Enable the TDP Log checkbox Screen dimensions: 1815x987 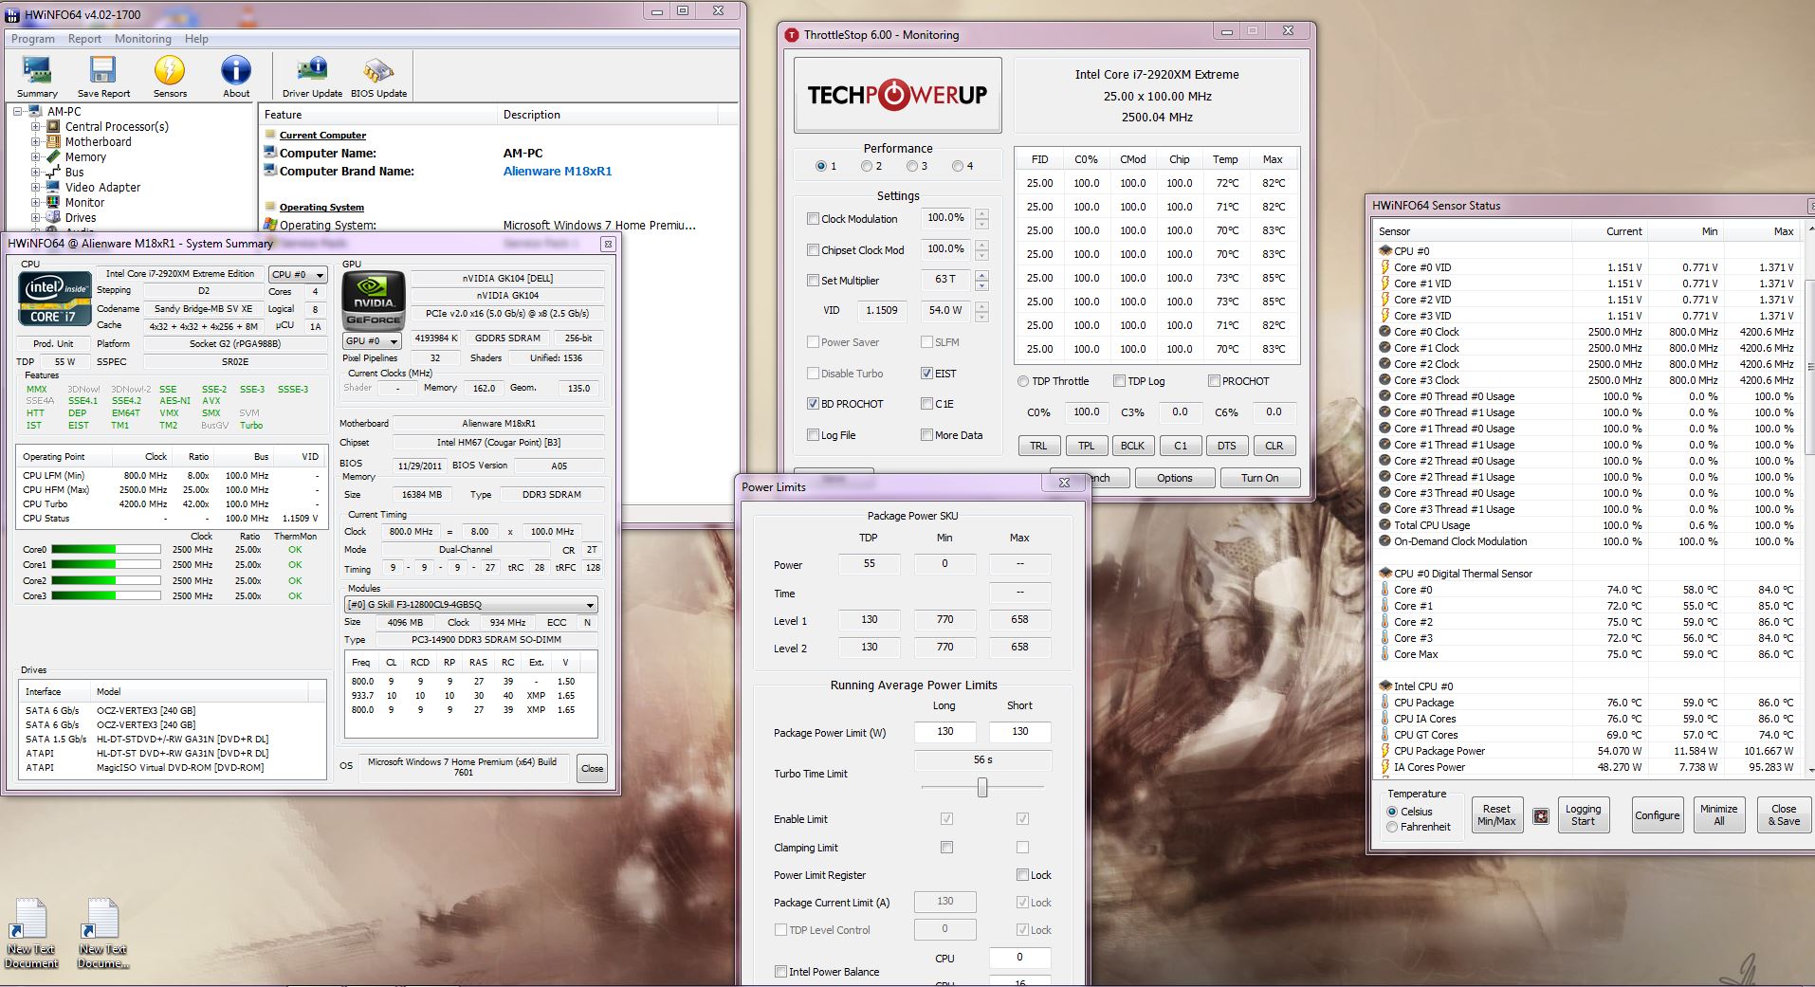1119,381
